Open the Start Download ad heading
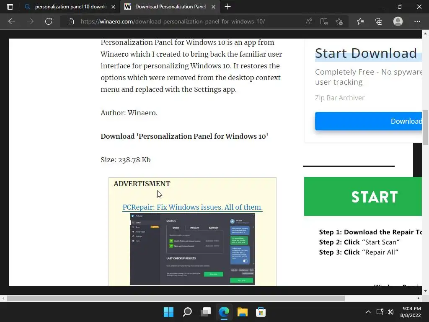Image resolution: width=429 pixels, height=322 pixels. (366, 53)
